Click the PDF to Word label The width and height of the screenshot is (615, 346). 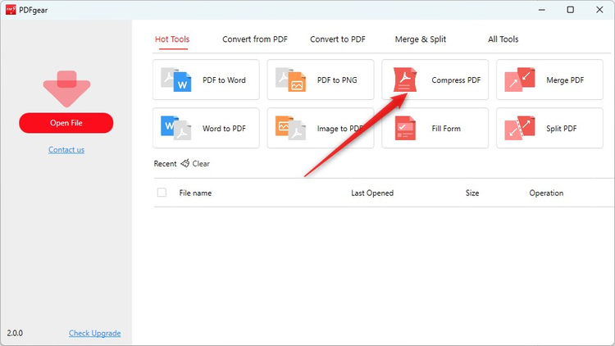pos(224,80)
